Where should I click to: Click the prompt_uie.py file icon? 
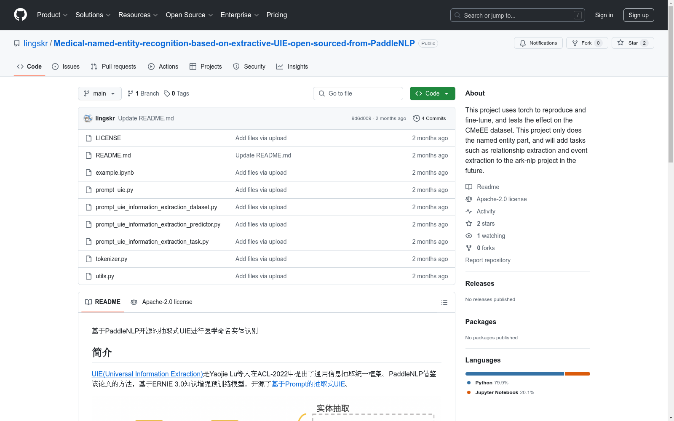coord(88,190)
